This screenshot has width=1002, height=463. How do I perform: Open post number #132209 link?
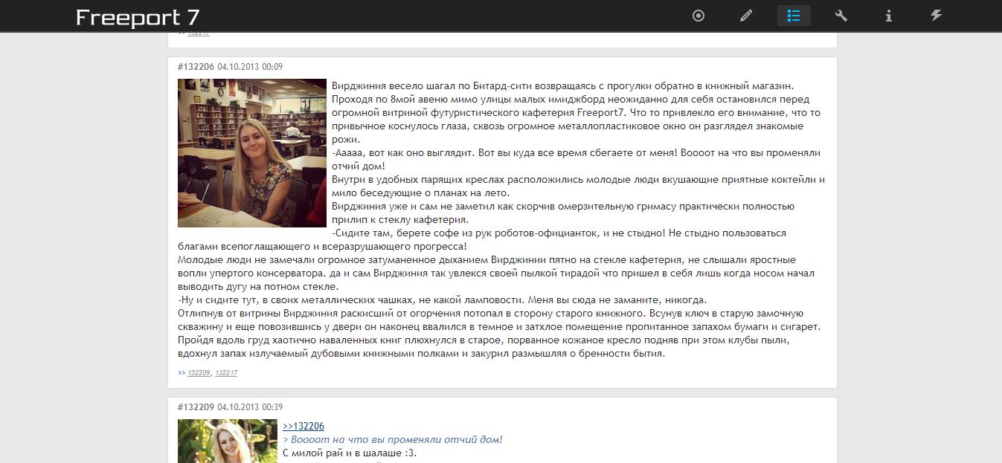pos(196,407)
